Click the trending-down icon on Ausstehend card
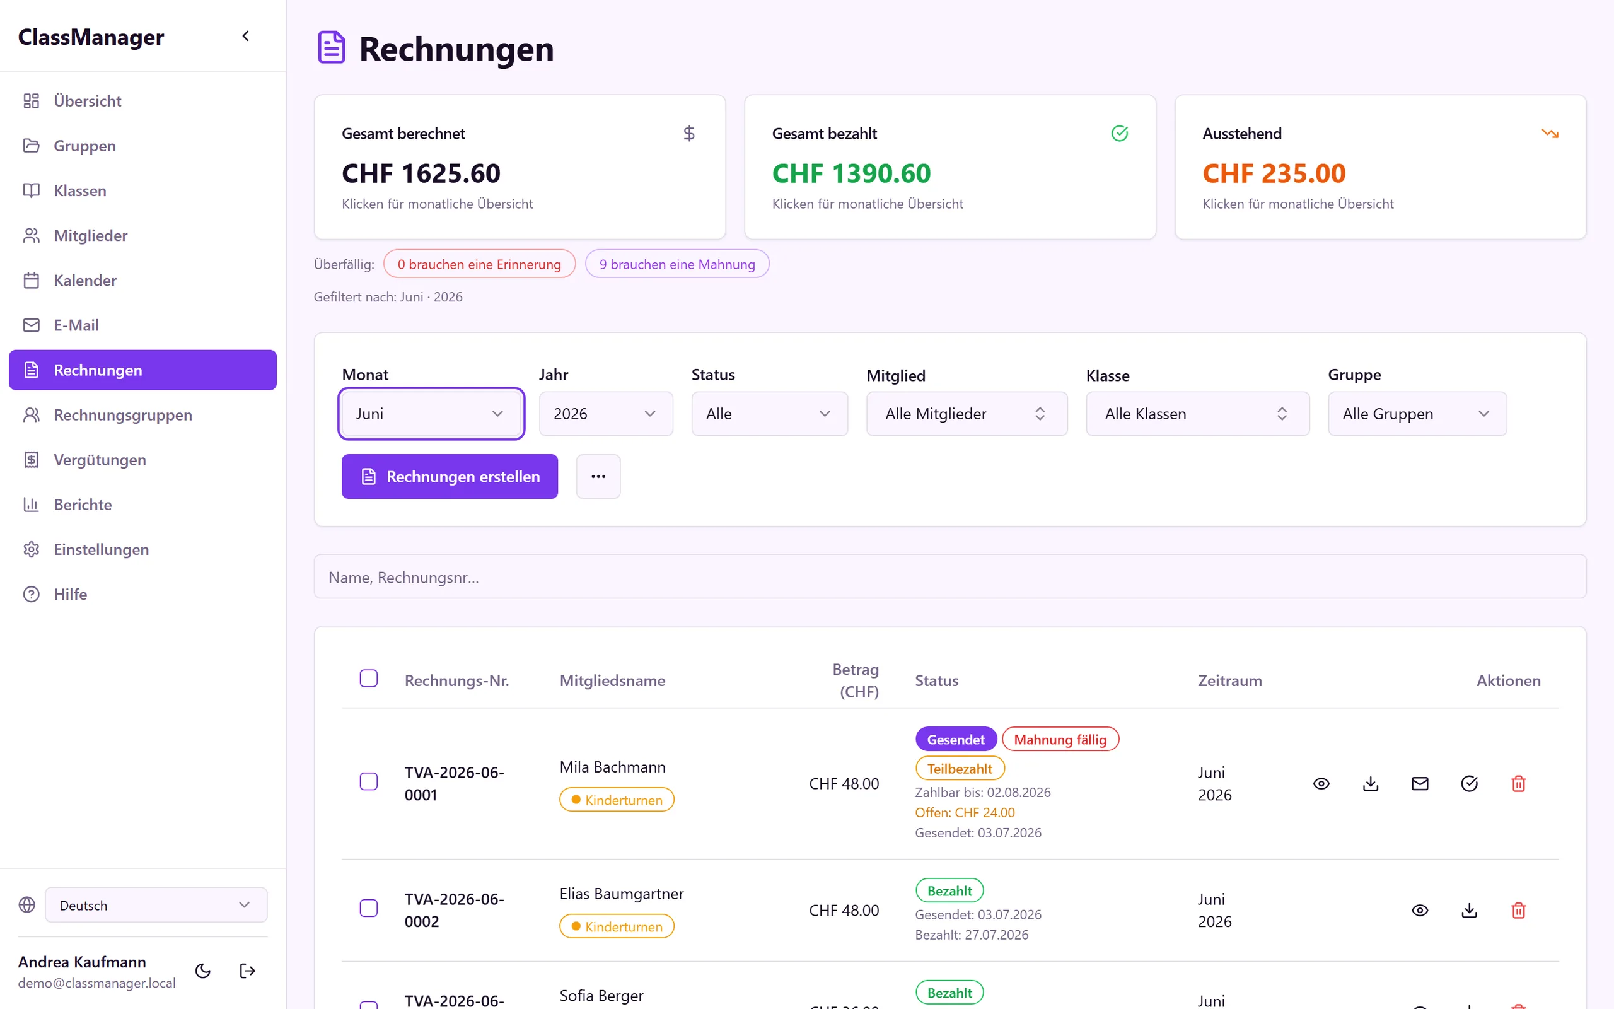This screenshot has width=1614, height=1009. click(1550, 134)
